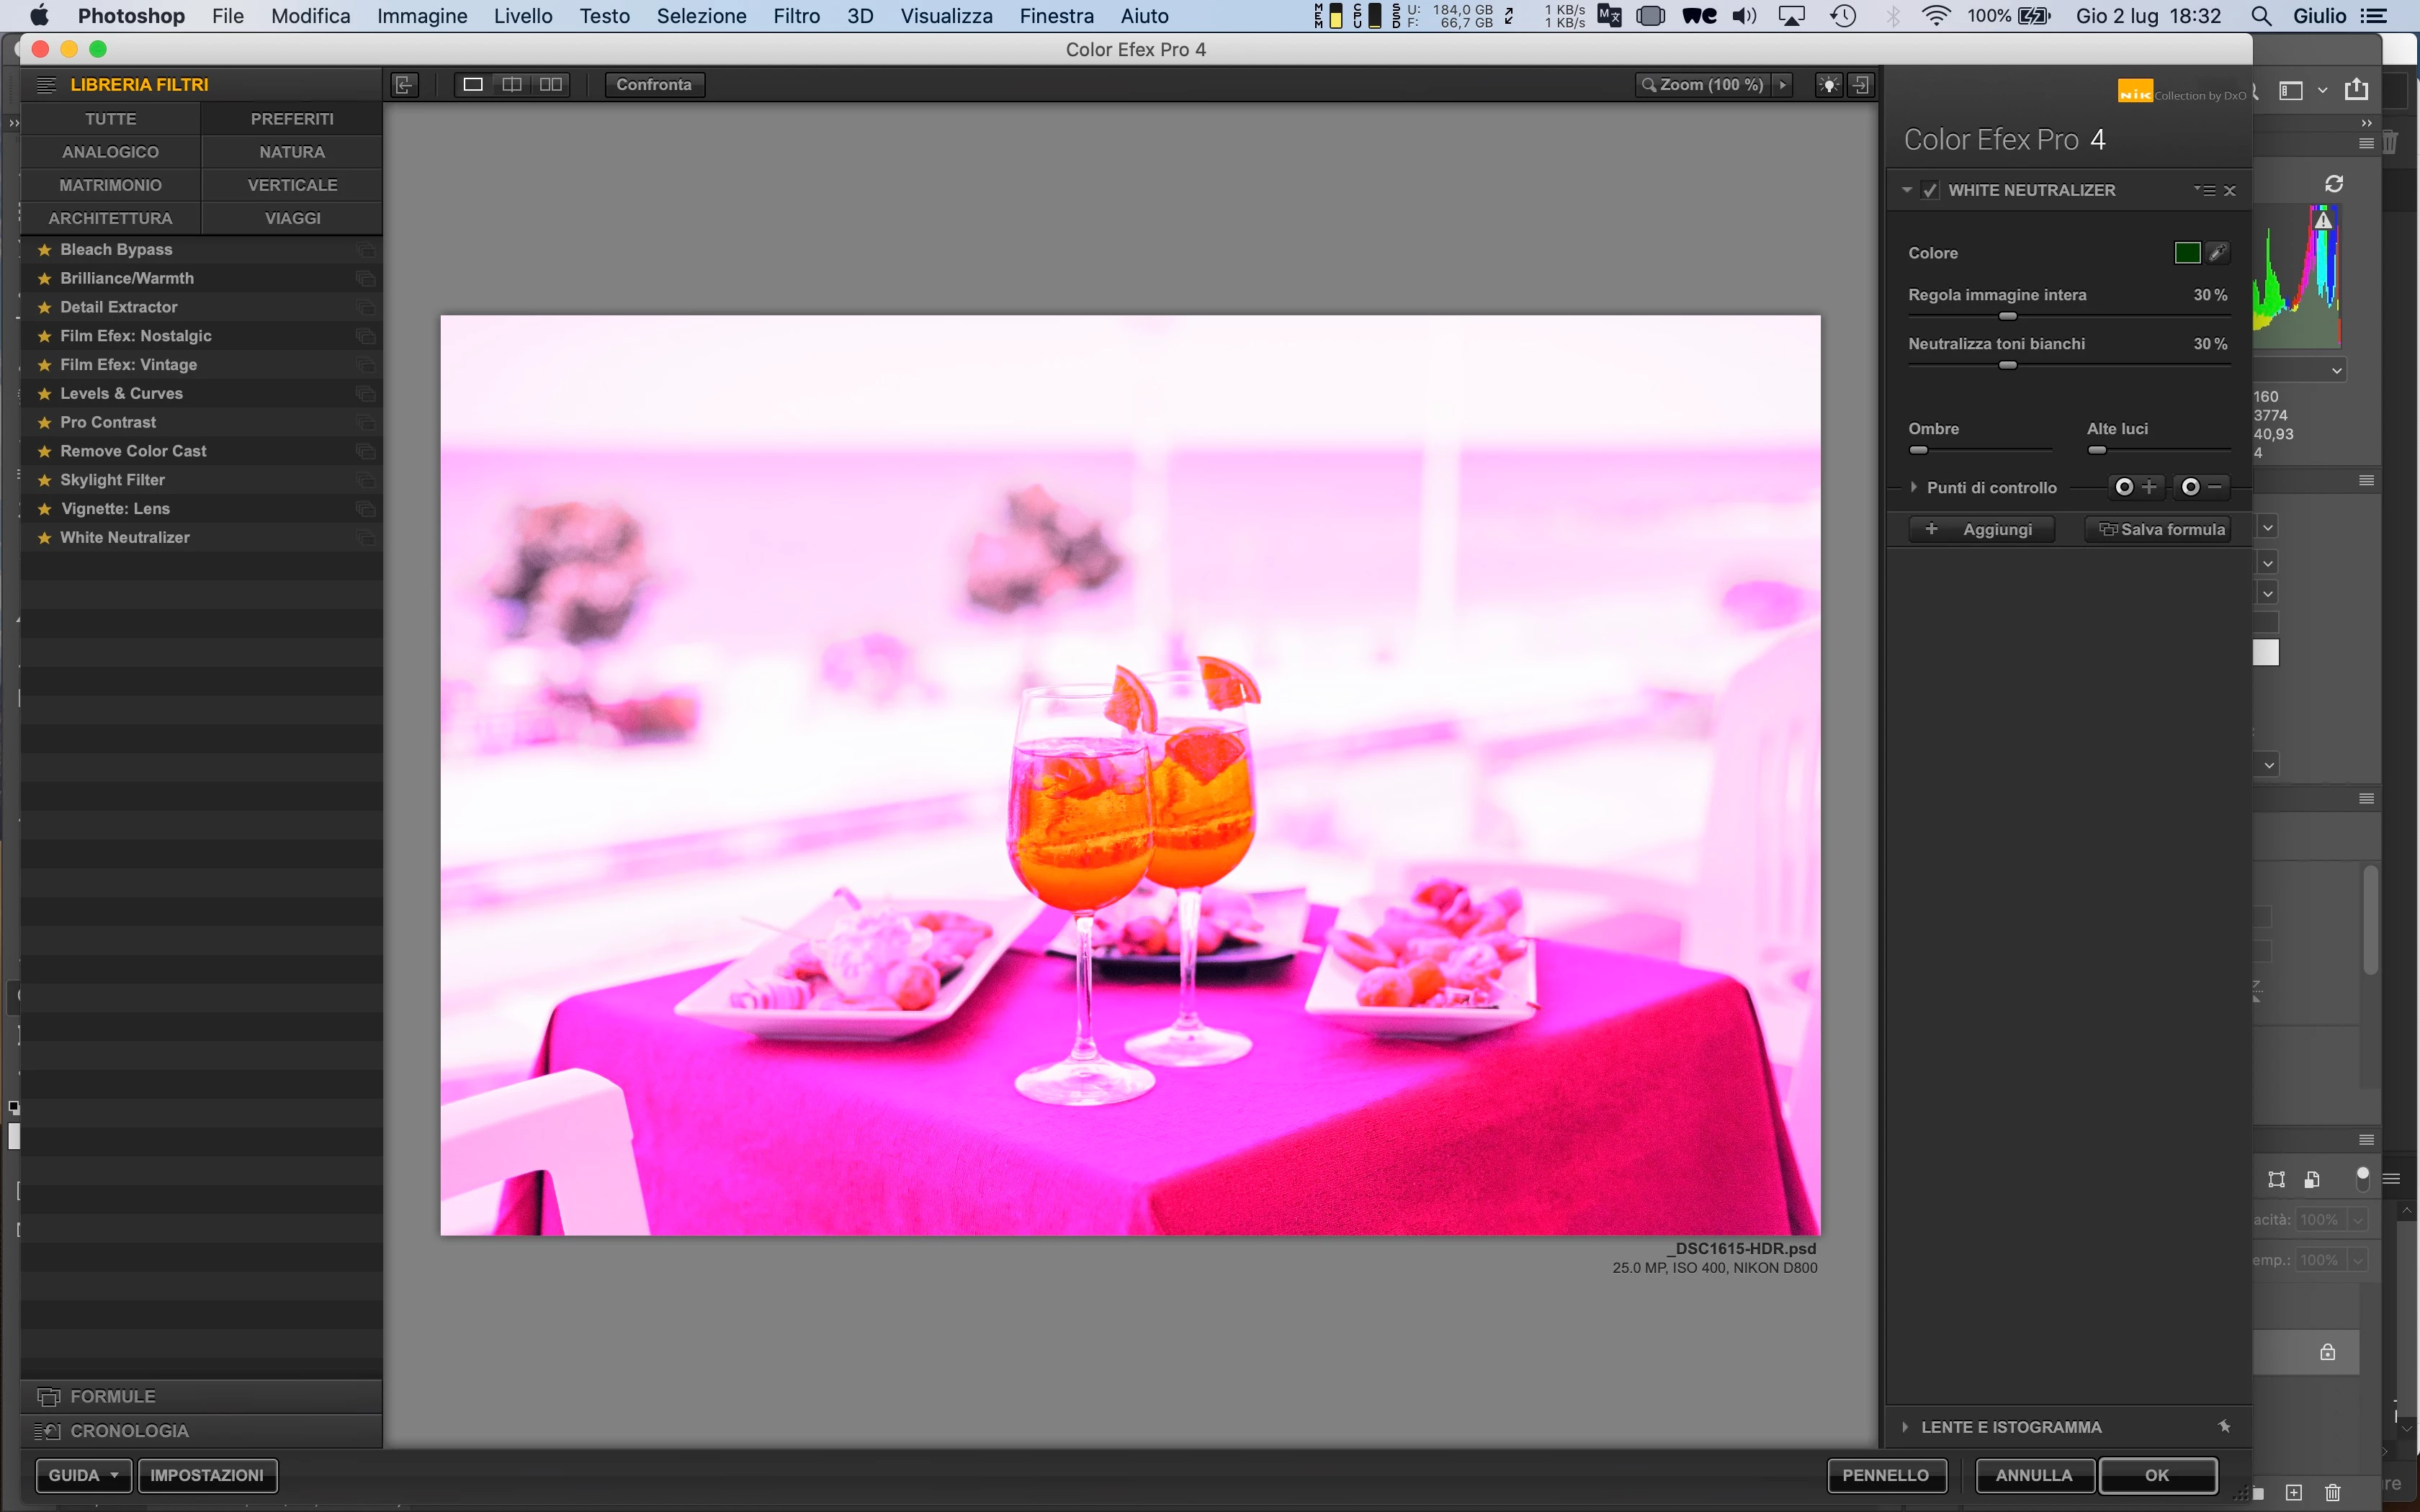The image size is (2420, 1512).
Task: Toggle the background brightness lightbulb icon
Action: [1828, 85]
